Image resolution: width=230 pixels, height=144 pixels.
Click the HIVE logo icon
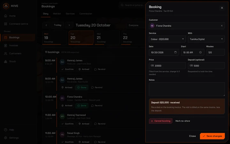(x=6, y=6)
